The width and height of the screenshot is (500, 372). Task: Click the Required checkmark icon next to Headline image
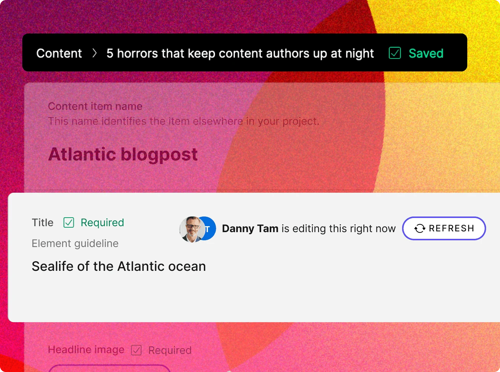pyautogui.click(x=137, y=350)
